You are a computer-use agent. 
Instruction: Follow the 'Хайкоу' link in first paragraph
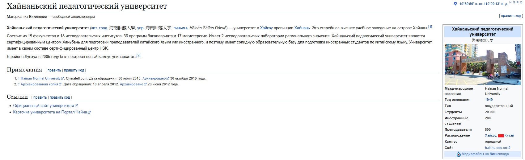coord(266,28)
